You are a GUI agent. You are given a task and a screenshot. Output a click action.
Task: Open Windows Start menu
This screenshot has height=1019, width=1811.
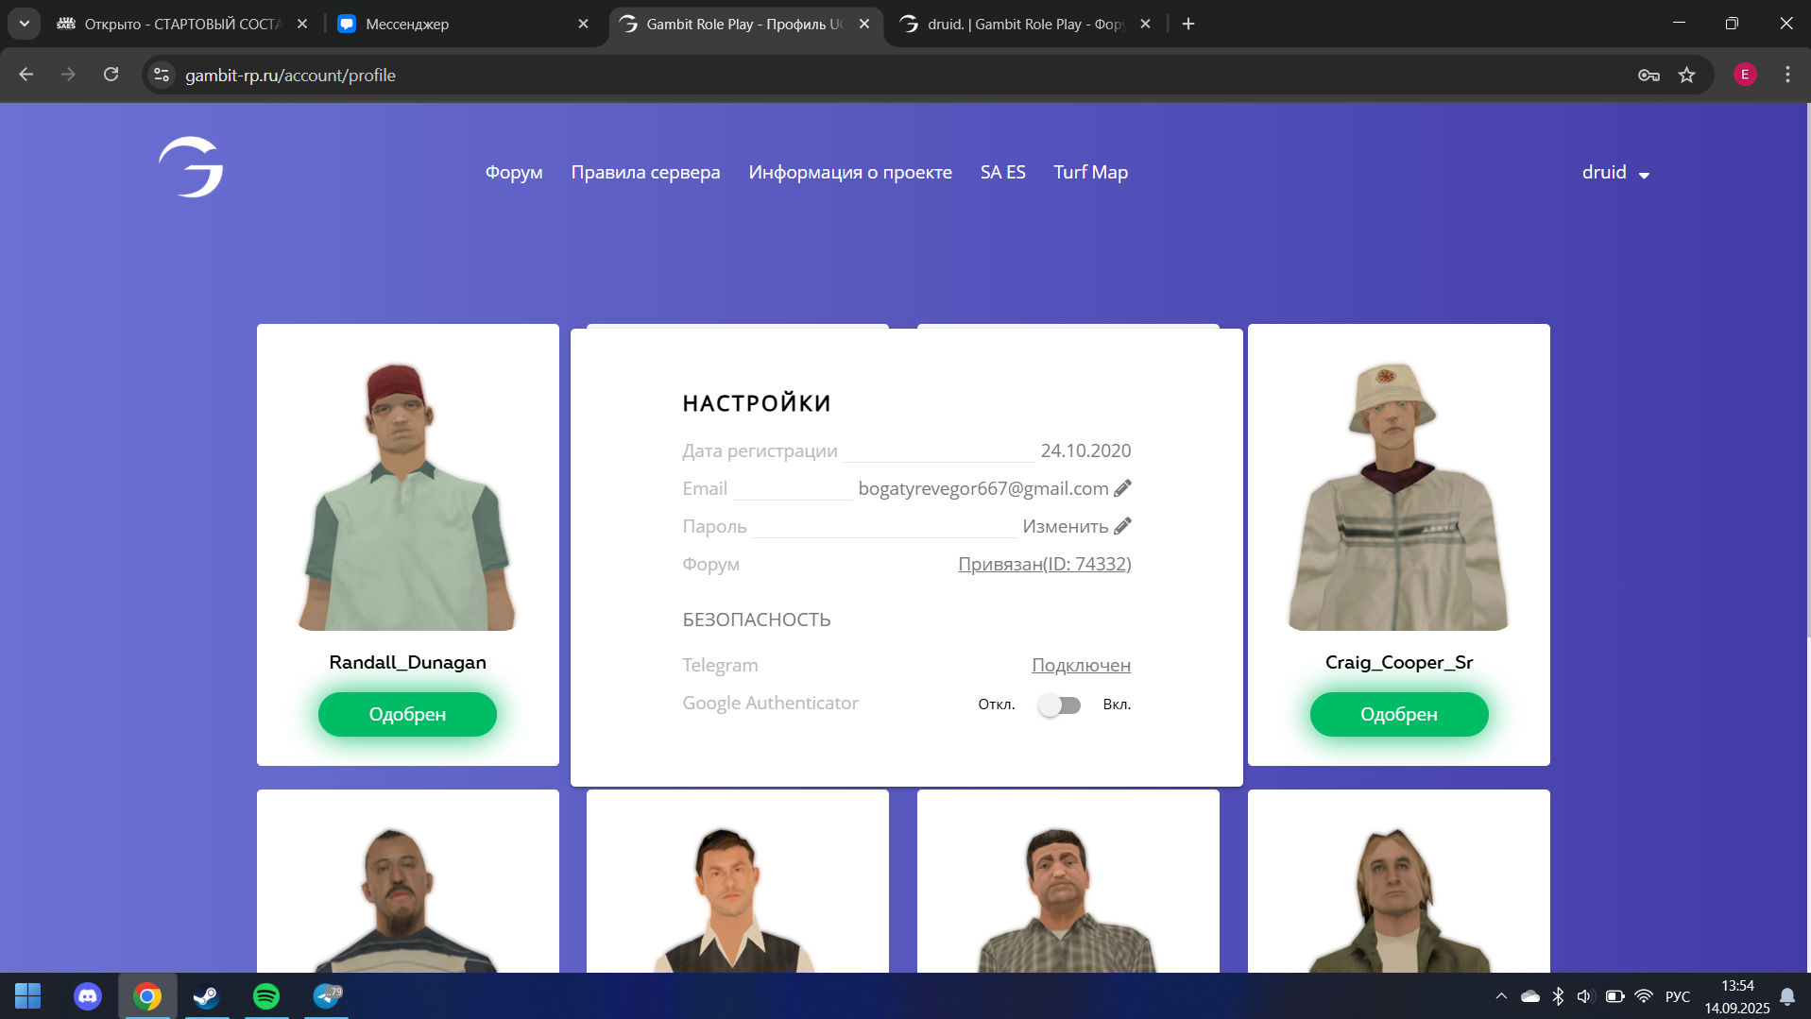(27, 996)
